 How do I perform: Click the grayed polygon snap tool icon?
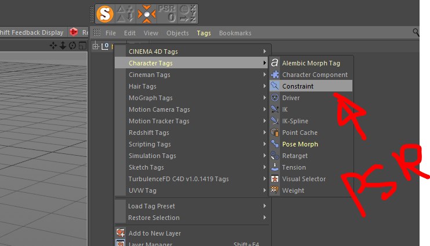coord(125,14)
